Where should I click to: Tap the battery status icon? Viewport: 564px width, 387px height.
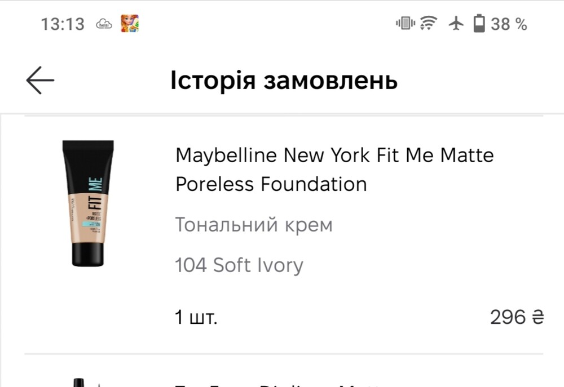tap(479, 24)
